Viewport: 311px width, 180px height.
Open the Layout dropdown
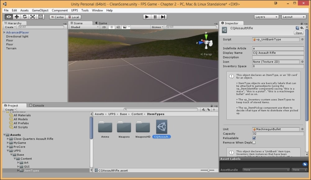coord(293,17)
